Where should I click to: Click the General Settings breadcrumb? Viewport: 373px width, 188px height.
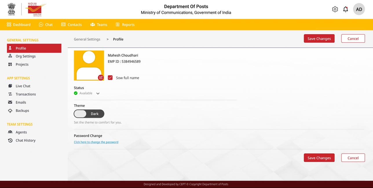click(x=87, y=39)
